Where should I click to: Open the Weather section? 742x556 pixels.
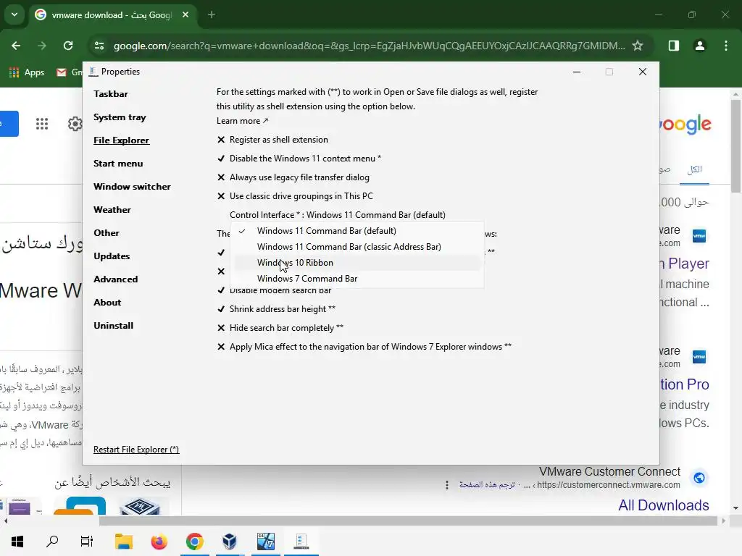pos(112,209)
